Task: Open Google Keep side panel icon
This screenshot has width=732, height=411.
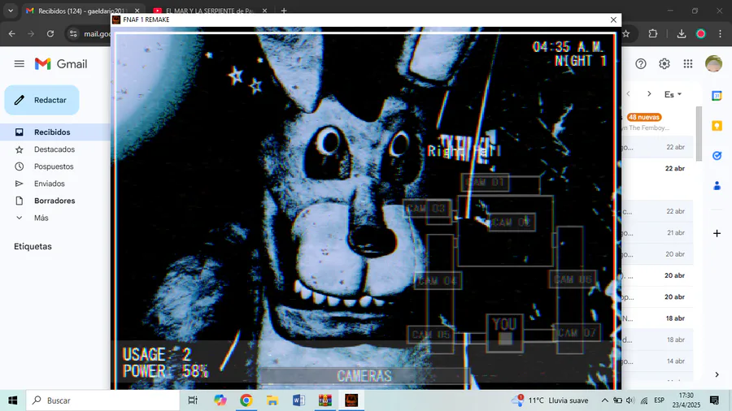Action: click(717, 126)
